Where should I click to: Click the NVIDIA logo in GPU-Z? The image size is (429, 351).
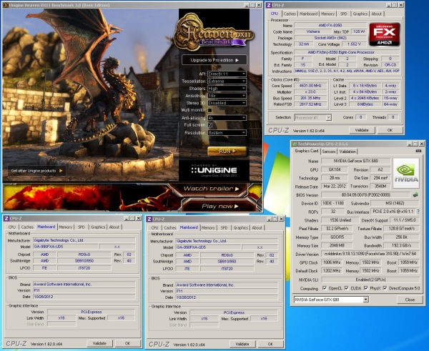406,173
